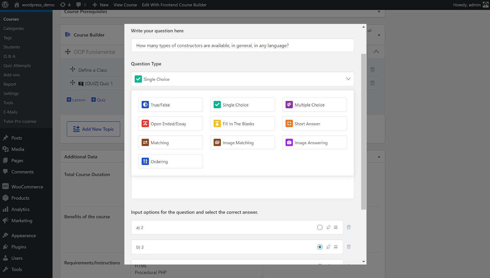Viewport: 490px width, 278px height.
Task: Mark option b) 3 as correct answer
Action: (320, 247)
